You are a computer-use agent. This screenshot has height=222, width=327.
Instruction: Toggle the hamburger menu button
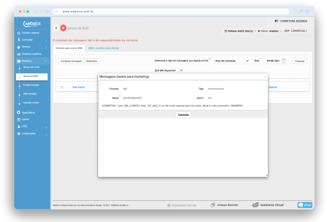coord(56,28)
